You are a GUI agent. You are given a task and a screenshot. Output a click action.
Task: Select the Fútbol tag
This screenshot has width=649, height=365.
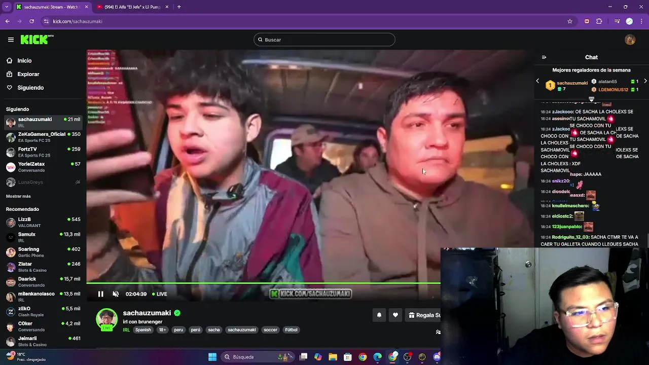click(x=292, y=330)
